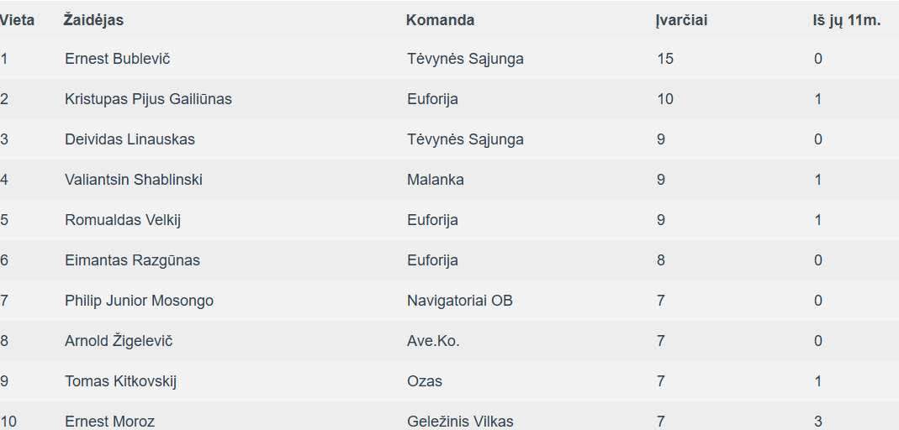Screen dimensions: 899x430
Task: Open team Navigatoriai OB
Action: tap(460, 301)
